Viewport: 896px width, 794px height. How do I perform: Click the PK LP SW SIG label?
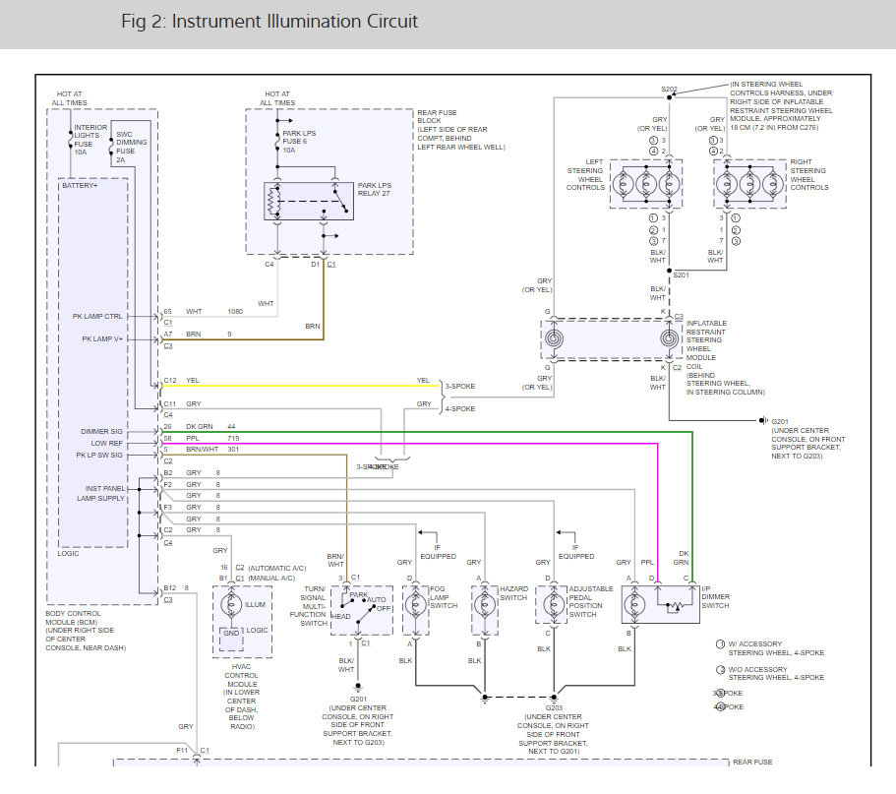[x=99, y=455]
